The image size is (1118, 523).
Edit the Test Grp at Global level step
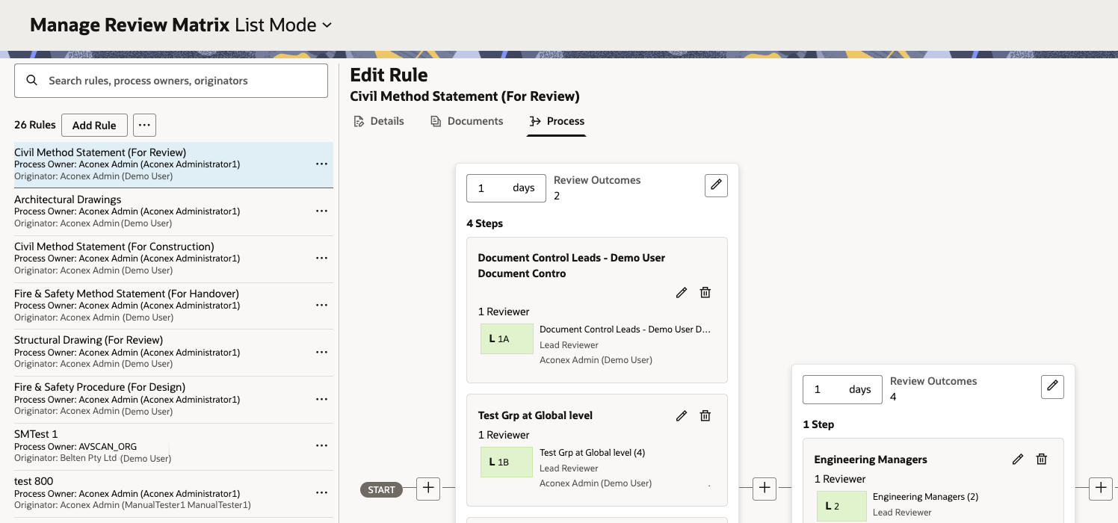(x=681, y=416)
